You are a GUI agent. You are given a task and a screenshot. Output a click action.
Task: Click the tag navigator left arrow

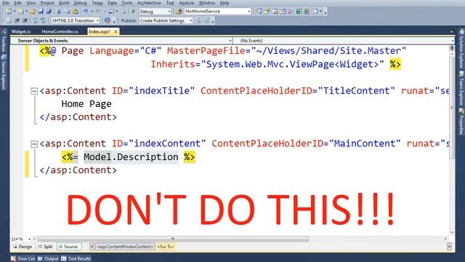[x=92, y=247]
